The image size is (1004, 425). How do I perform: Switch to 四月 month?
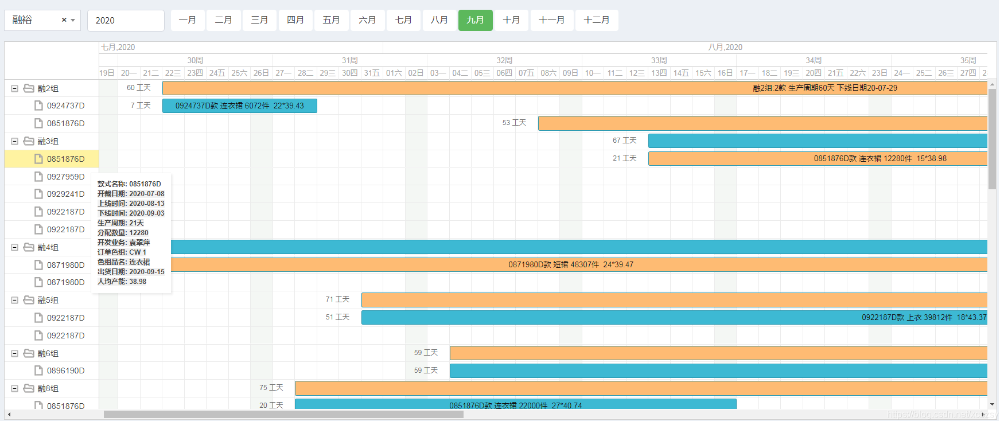295,20
